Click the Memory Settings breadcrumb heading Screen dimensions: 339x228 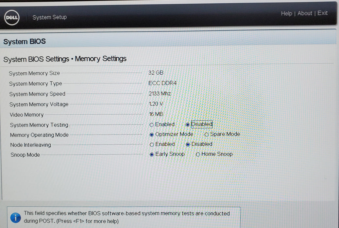pos(101,59)
